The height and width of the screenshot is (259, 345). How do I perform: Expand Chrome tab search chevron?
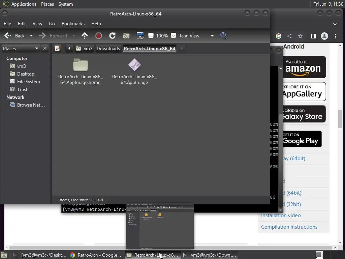335,24
